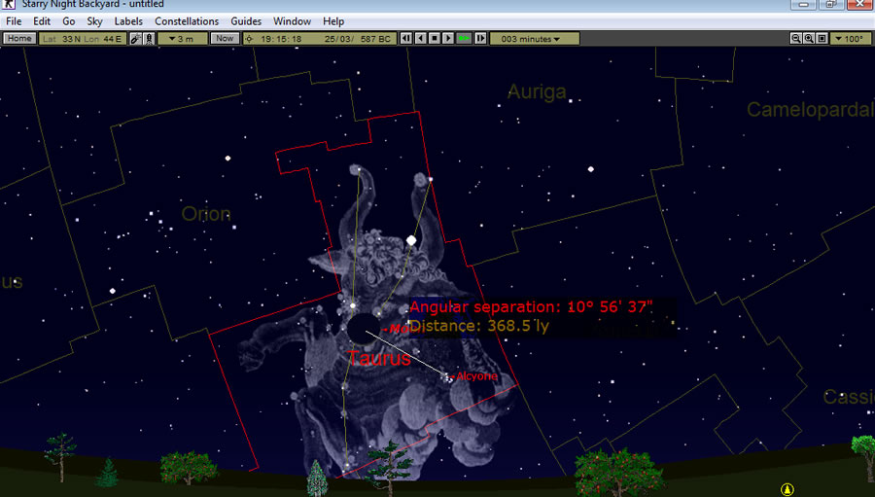875x497 pixels.
Task: Click the Camelopardalis constellation label
Action: 810,110
